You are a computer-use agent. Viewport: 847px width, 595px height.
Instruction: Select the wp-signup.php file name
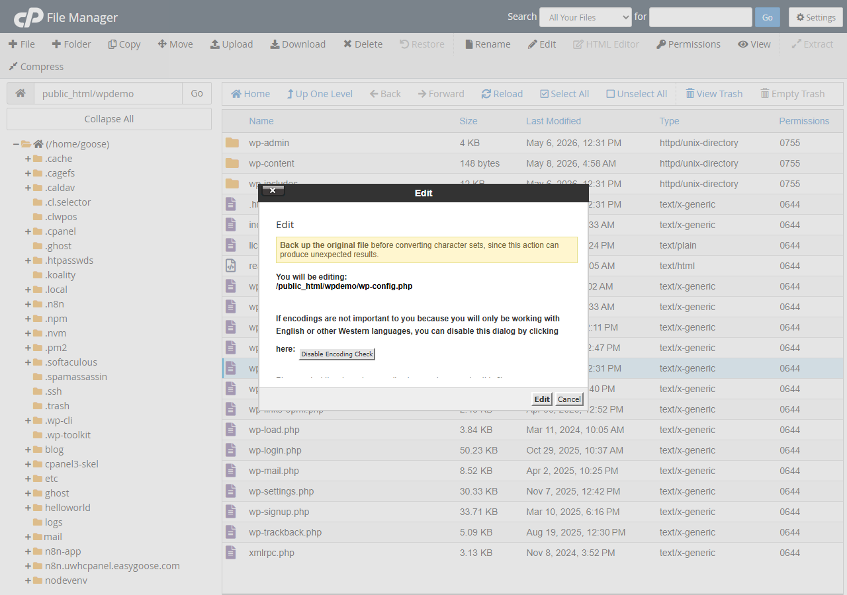click(279, 512)
